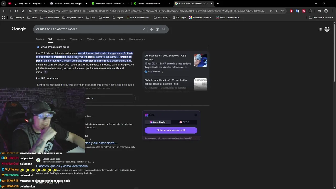Open 'Conoces las 5P de la Diabetes' article
This screenshot has height=189, width=336.
tap(165, 57)
